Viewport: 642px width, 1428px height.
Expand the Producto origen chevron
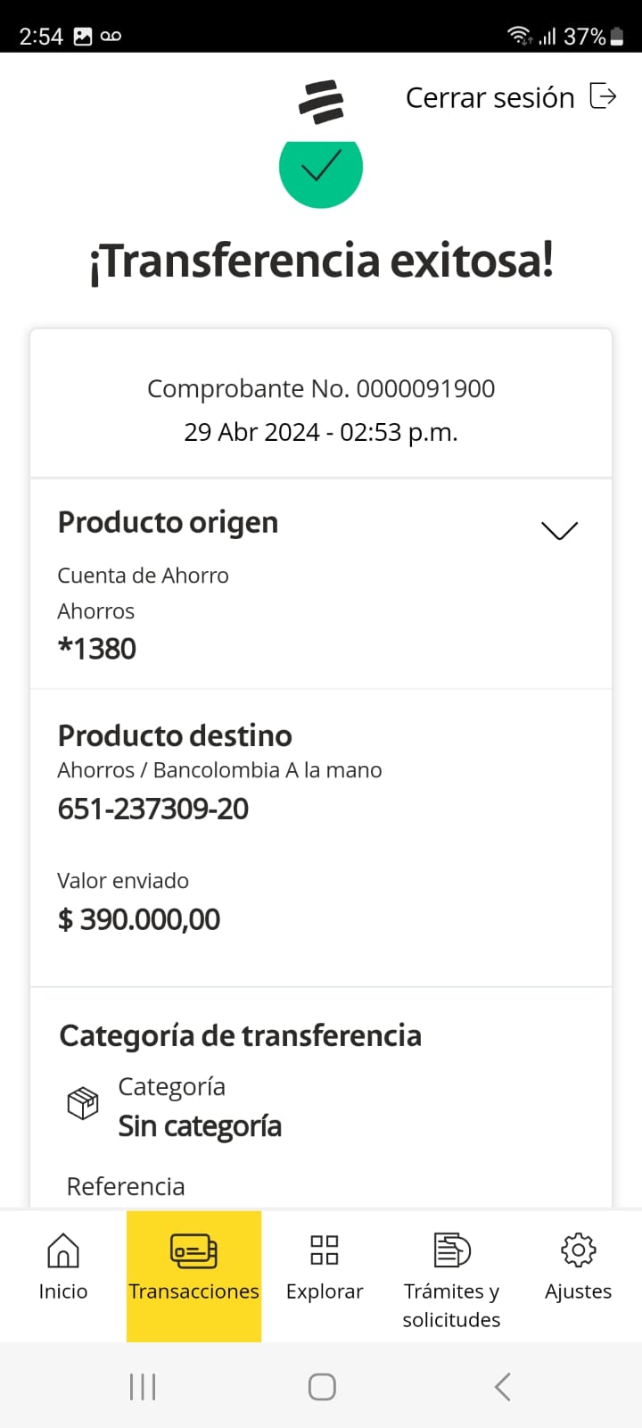[x=559, y=530]
